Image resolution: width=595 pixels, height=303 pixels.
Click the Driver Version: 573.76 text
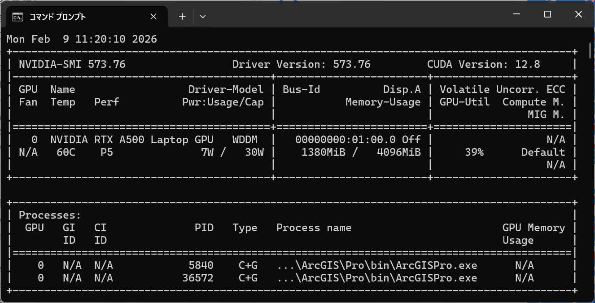[301, 64]
